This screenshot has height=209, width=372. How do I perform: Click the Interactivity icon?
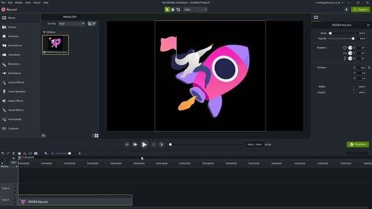[x=4, y=120]
